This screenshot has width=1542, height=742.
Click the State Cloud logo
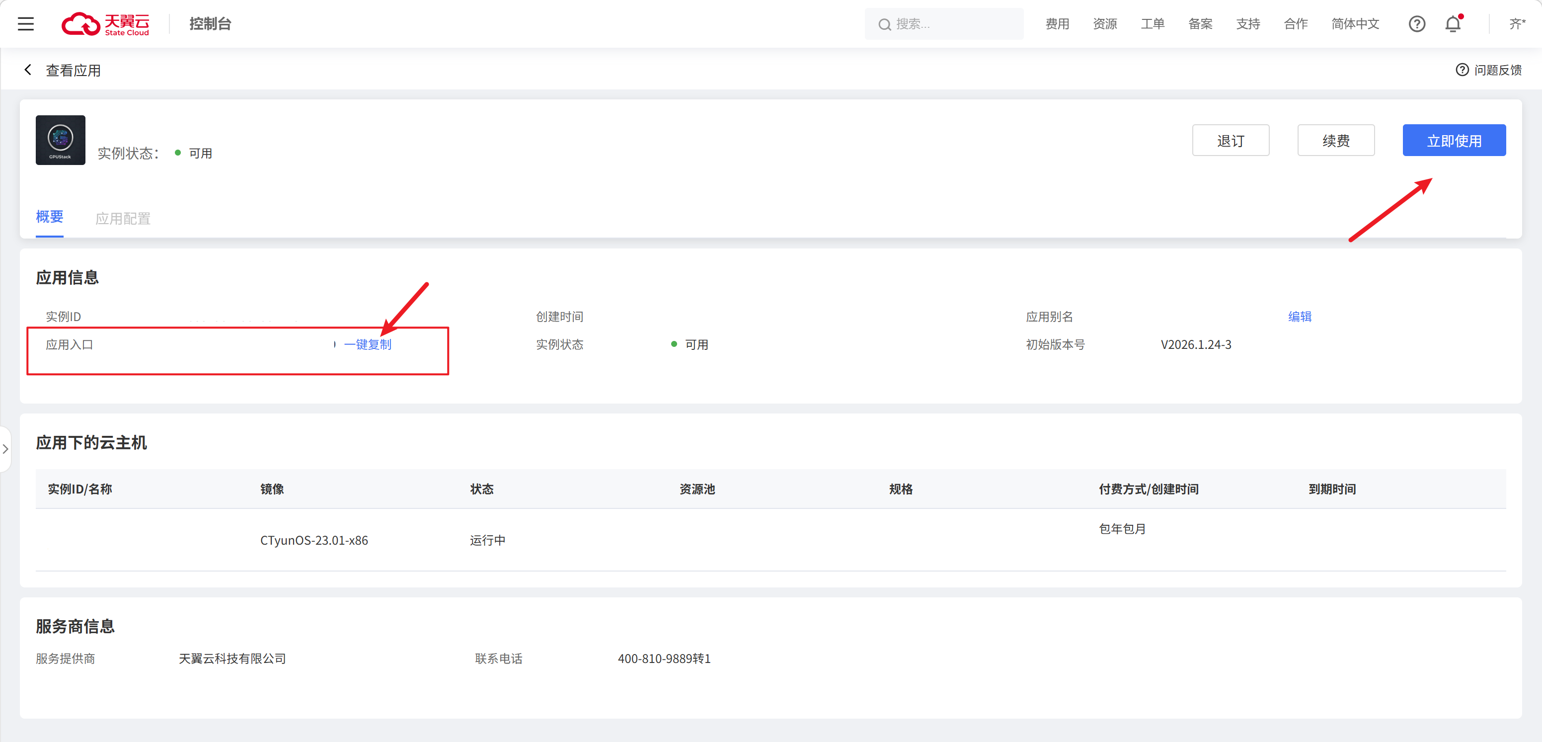click(105, 24)
